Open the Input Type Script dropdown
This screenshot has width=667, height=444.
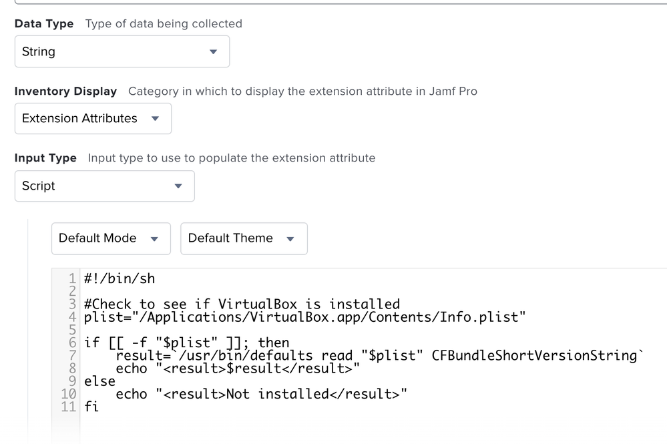(105, 186)
